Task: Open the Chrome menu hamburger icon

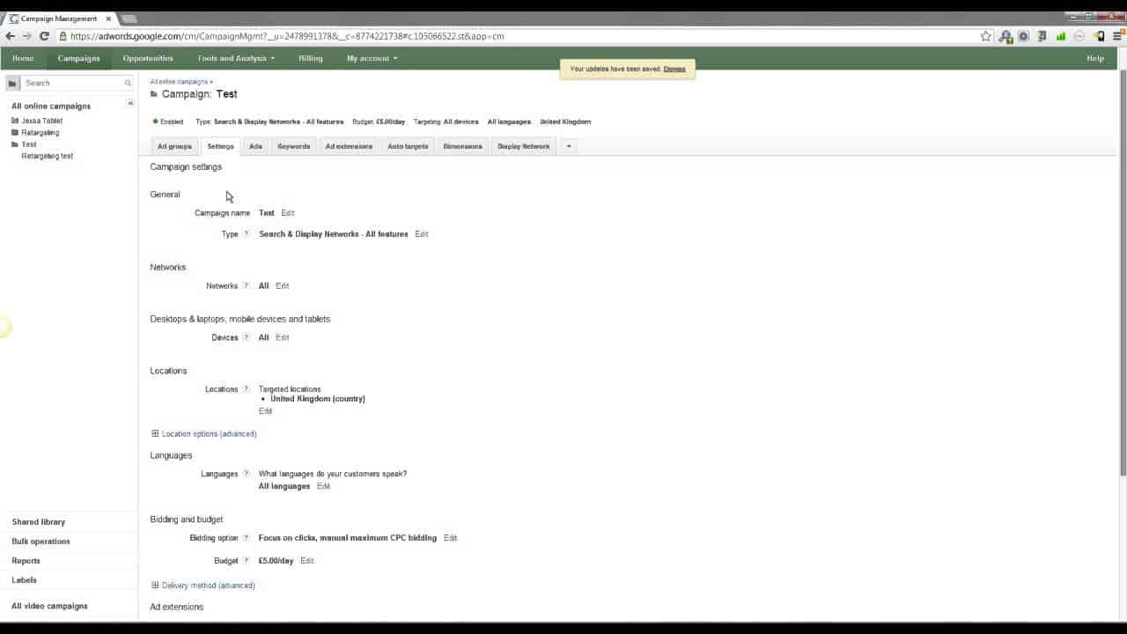Action: (1117, 36)
